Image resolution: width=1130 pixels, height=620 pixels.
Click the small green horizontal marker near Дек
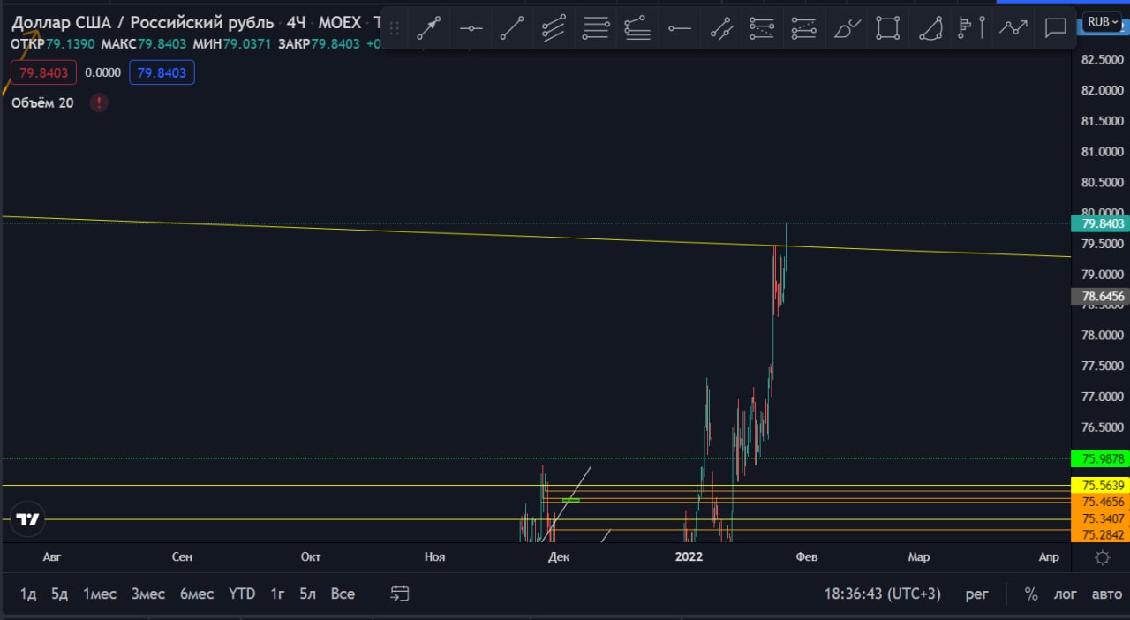point(570,501)
